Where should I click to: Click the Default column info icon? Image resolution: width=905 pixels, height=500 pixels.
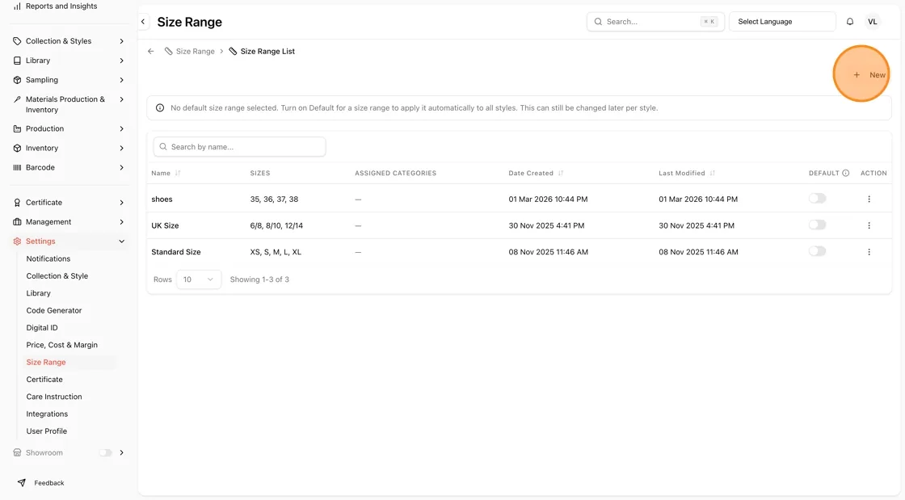click(x=845, y=173)
